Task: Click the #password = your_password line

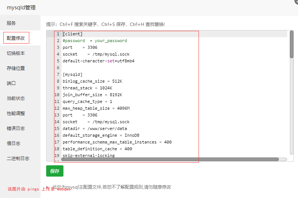Action: coord(95,41)
